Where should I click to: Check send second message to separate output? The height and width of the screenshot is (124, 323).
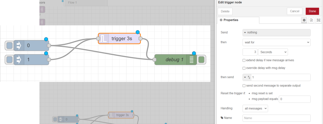point(244,86)
